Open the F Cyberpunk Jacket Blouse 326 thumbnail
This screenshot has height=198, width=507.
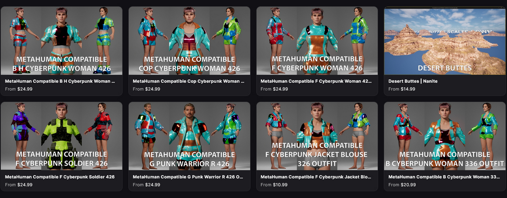(317, 136)
